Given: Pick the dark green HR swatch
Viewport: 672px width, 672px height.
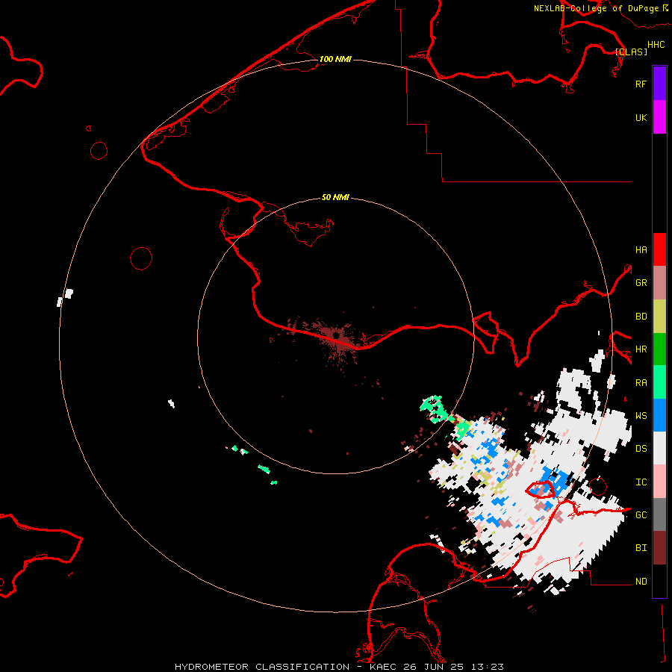Looking at the screenshot, I should [x=659, y=349].
